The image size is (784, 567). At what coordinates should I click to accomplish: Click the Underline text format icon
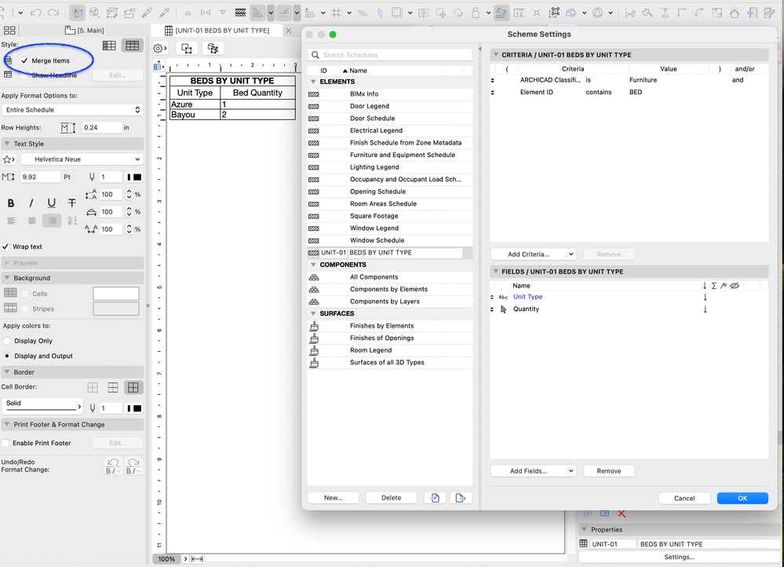pos(52,203)
